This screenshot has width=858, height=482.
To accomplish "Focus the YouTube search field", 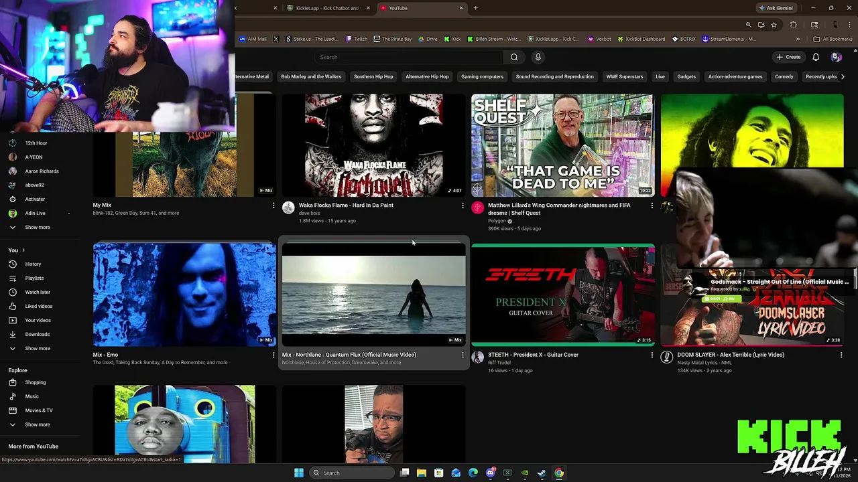I will click(409, 57).
